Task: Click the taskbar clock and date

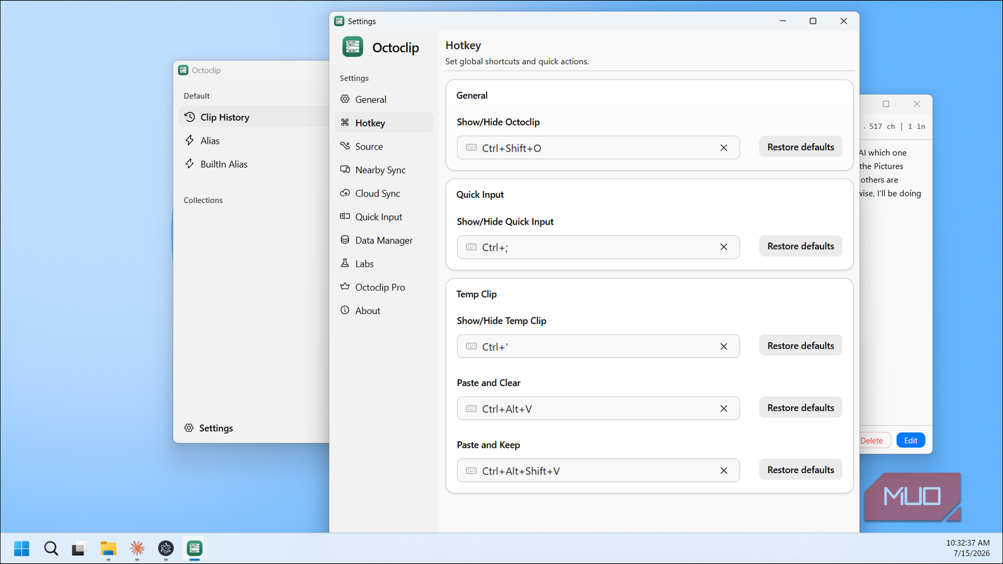Action: (x=968, y=548)
